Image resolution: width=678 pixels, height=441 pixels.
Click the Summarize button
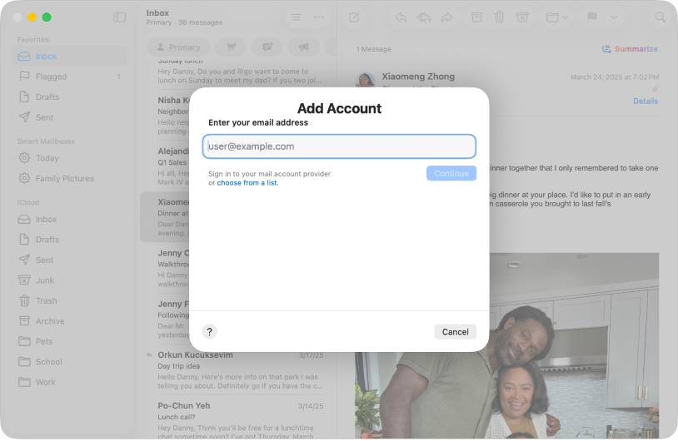tap(629, 49)
